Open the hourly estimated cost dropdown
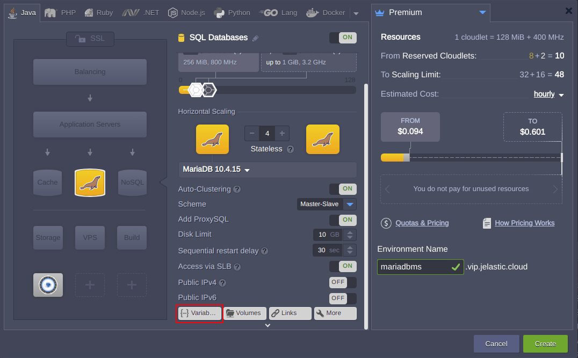Screen dimensions: 578x358 tap(548, 94)
